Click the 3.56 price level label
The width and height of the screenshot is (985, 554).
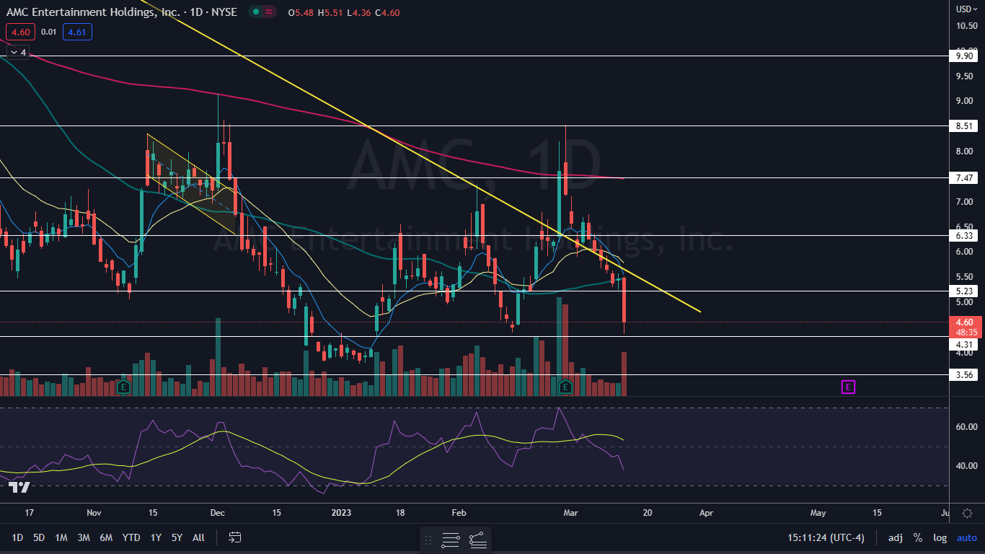[965, 375]
